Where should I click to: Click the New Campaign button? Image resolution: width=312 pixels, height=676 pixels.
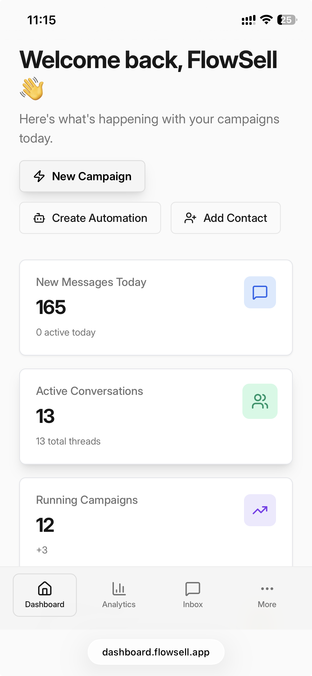point(82,176)
